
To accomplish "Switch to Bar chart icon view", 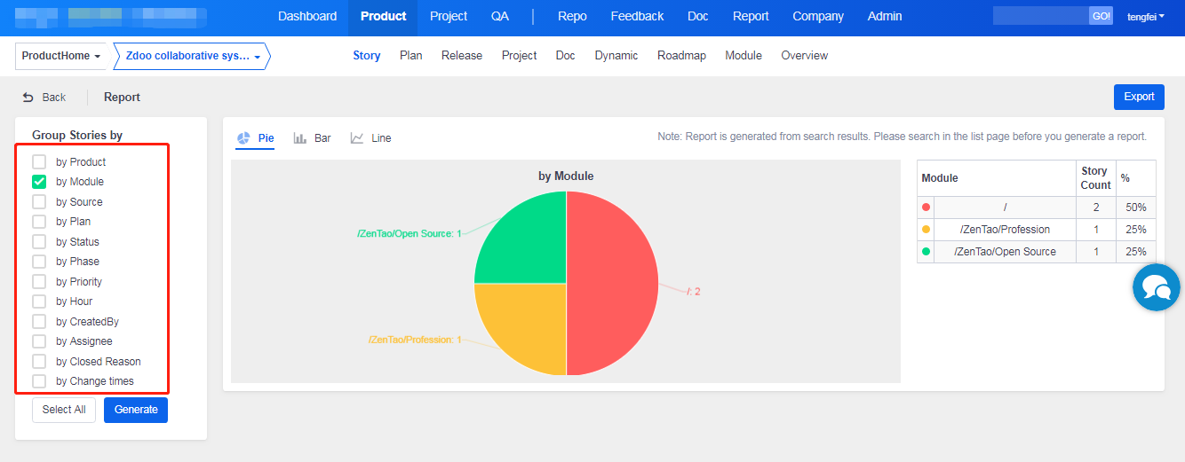I will pyautogui.click(x=300, y=138).
